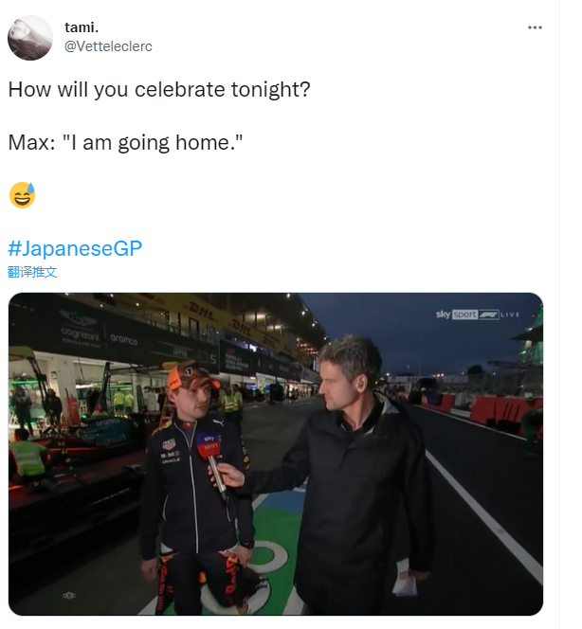The image size is (582, 629).
Task: Click the quote line 'Max: "I am going home."'
Action: [x=126, y=142]
